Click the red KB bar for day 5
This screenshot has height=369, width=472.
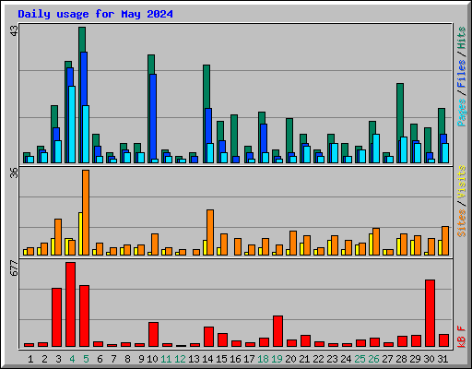tap(84, 316)
